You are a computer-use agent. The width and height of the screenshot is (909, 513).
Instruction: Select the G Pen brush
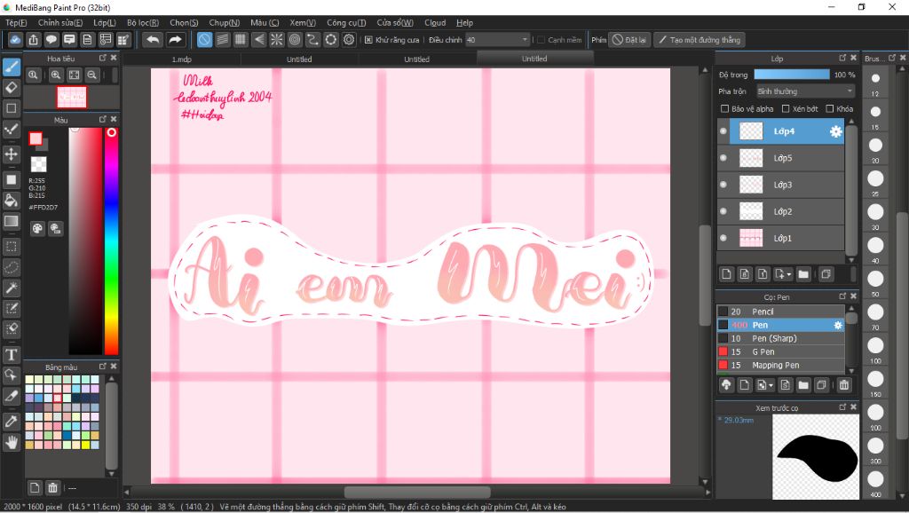[780, 351]
